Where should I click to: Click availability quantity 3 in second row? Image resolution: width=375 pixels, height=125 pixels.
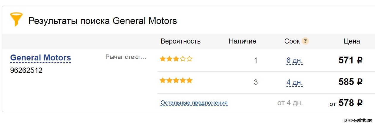[256, 82]
